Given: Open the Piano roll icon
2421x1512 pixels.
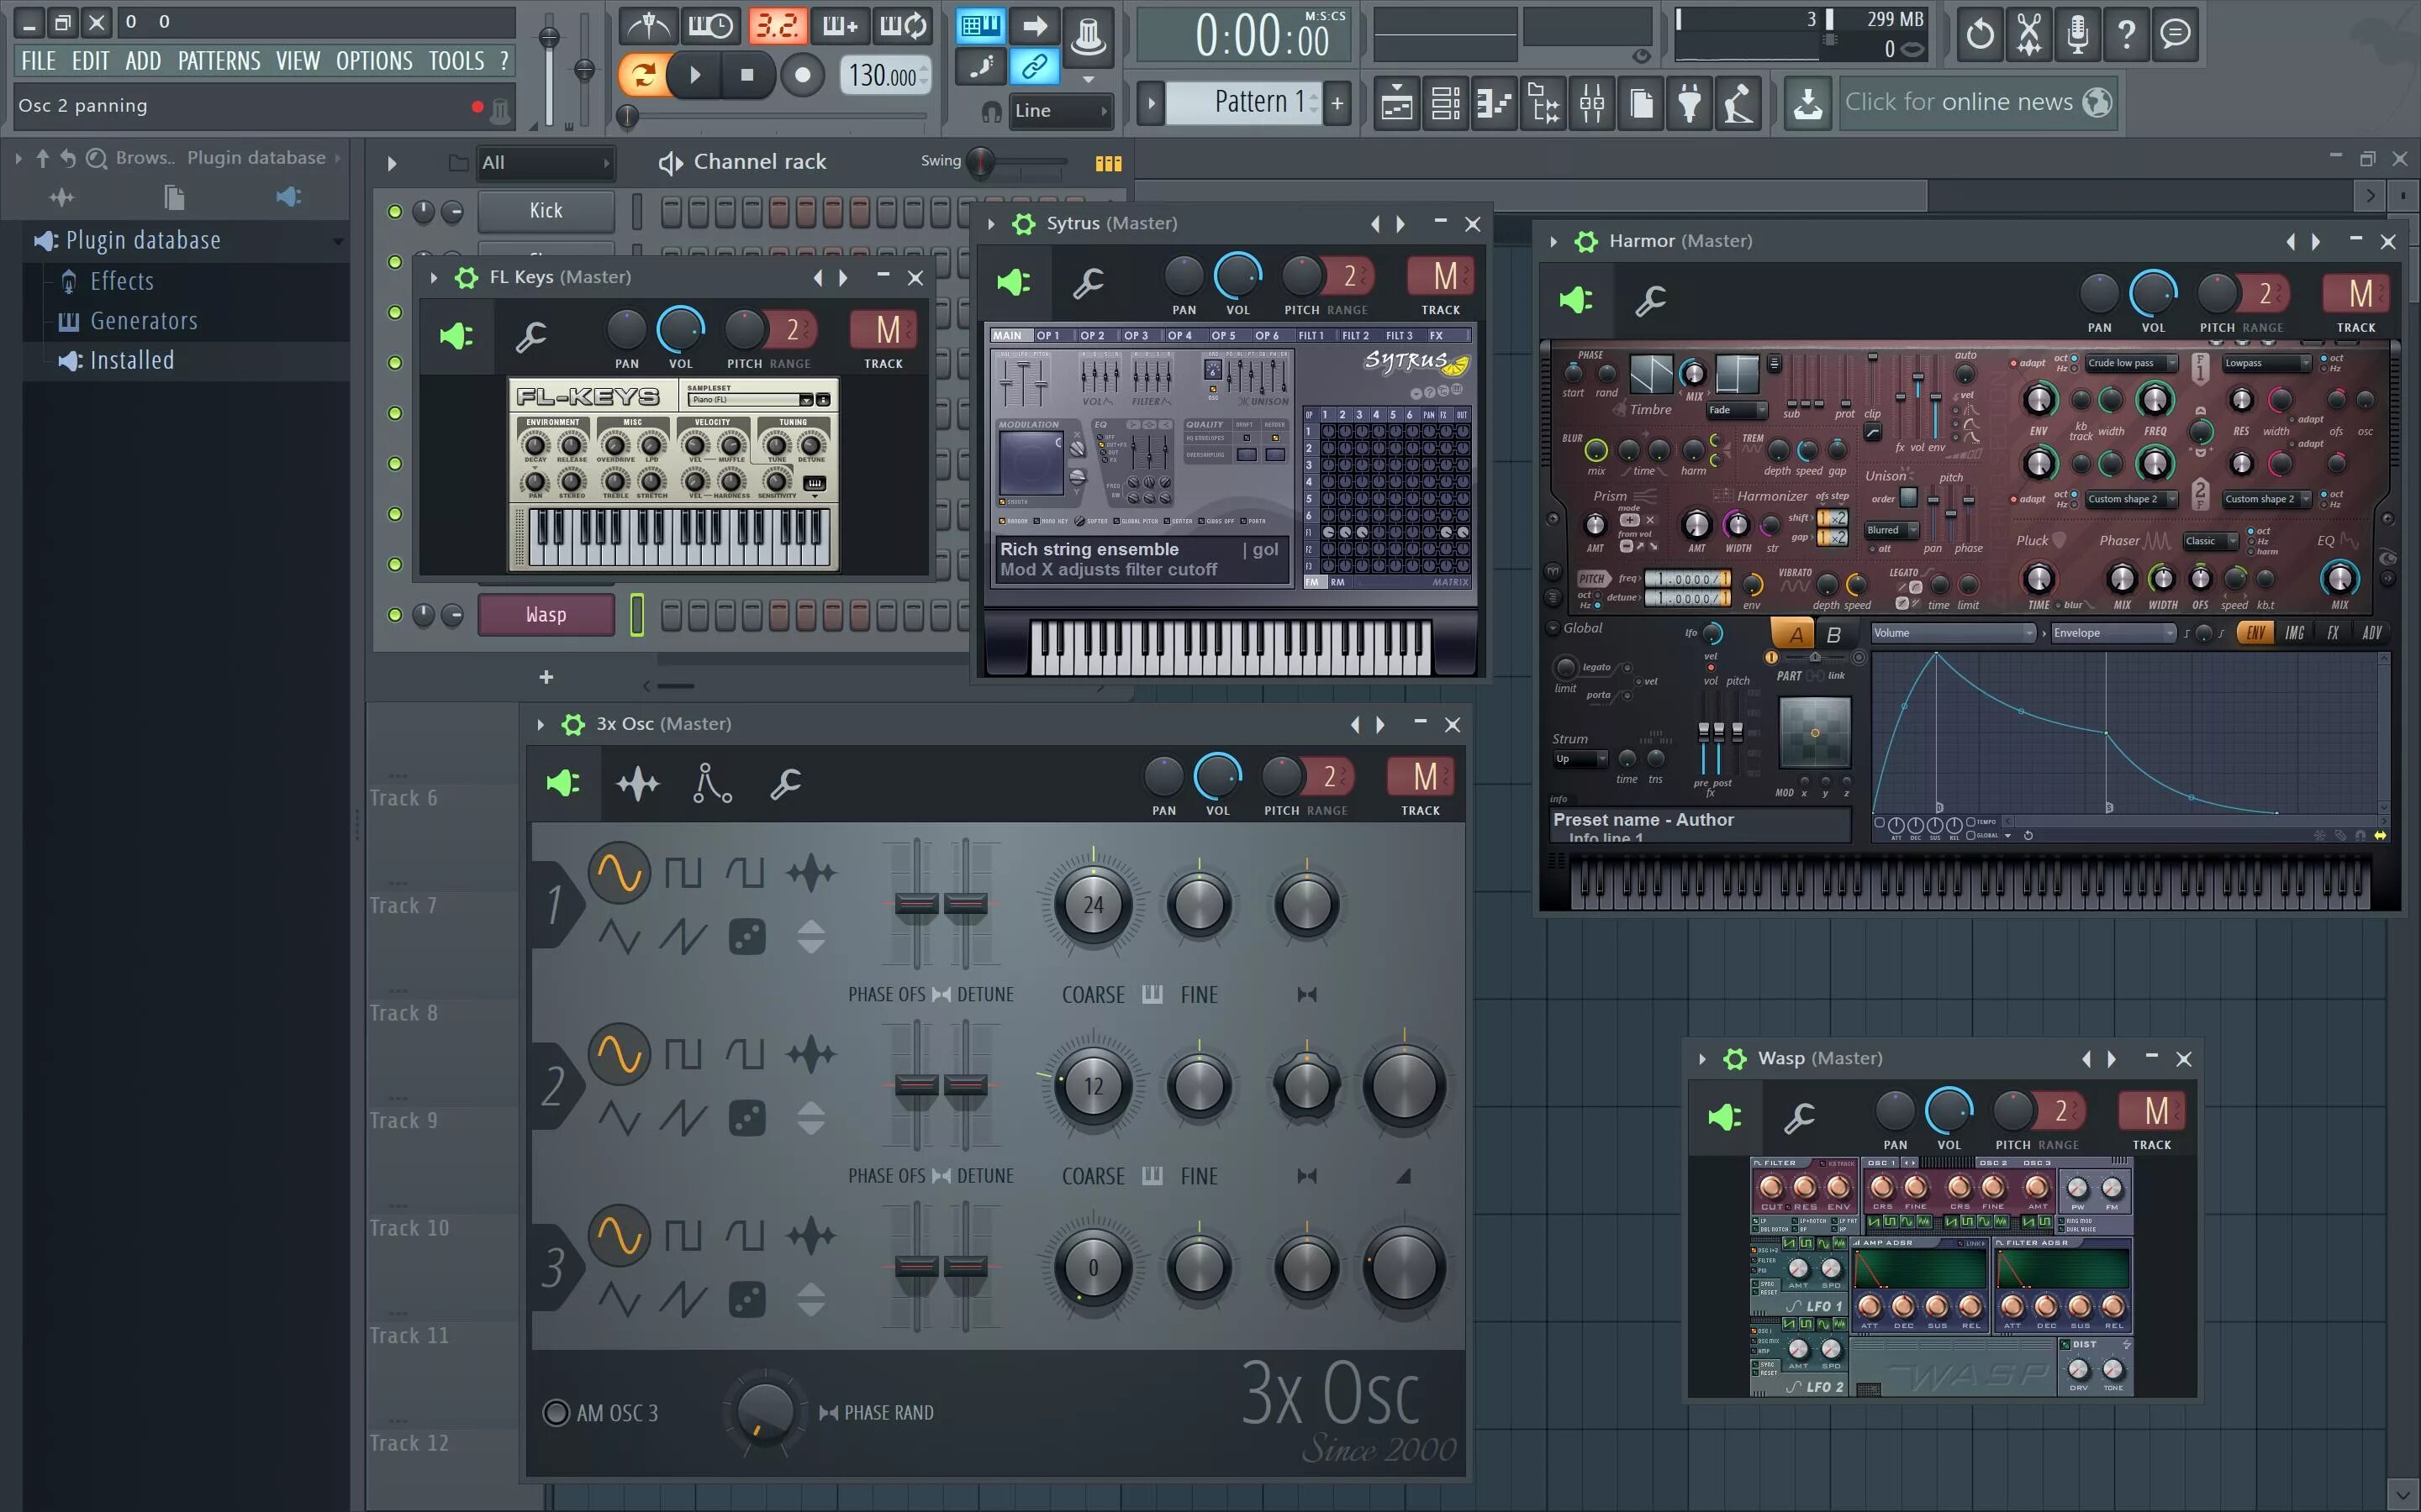Looking at the screenshot, I should coord(1494,103).
